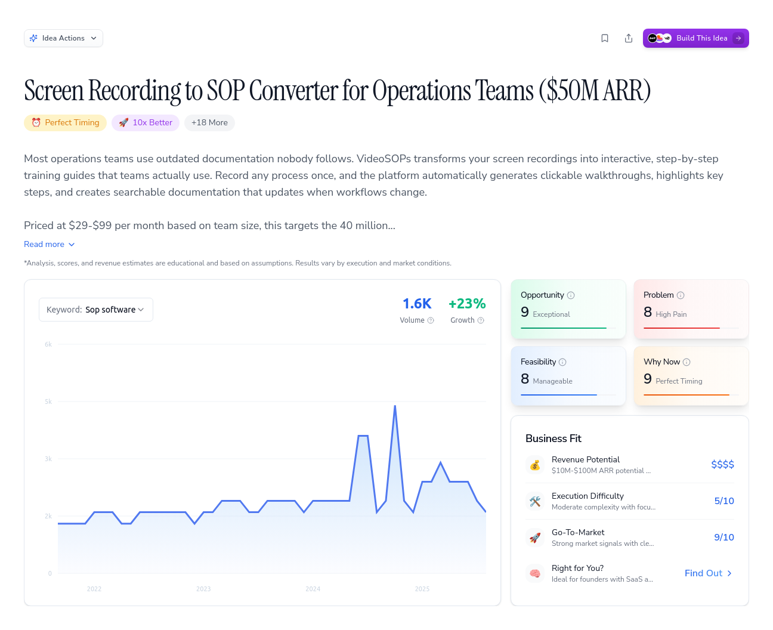The width and height of the screenshot is (773, 630).
Task: Open the Keyword Sop software dropdown
Action: (96, 310)
